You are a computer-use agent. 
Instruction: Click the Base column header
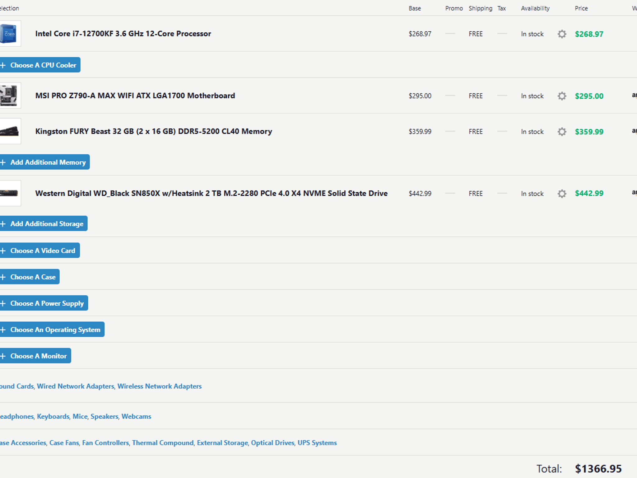(415, 8)
